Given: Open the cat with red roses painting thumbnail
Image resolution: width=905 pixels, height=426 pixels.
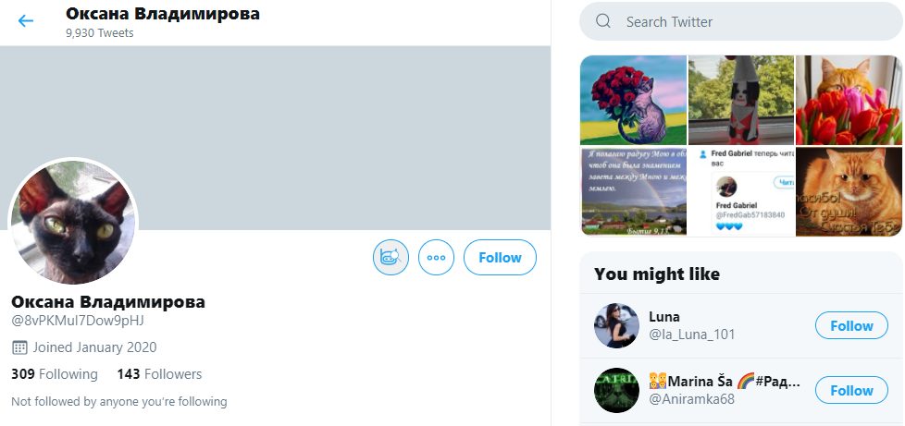Looking at the screenshot, I should click(x=633, y=100).
